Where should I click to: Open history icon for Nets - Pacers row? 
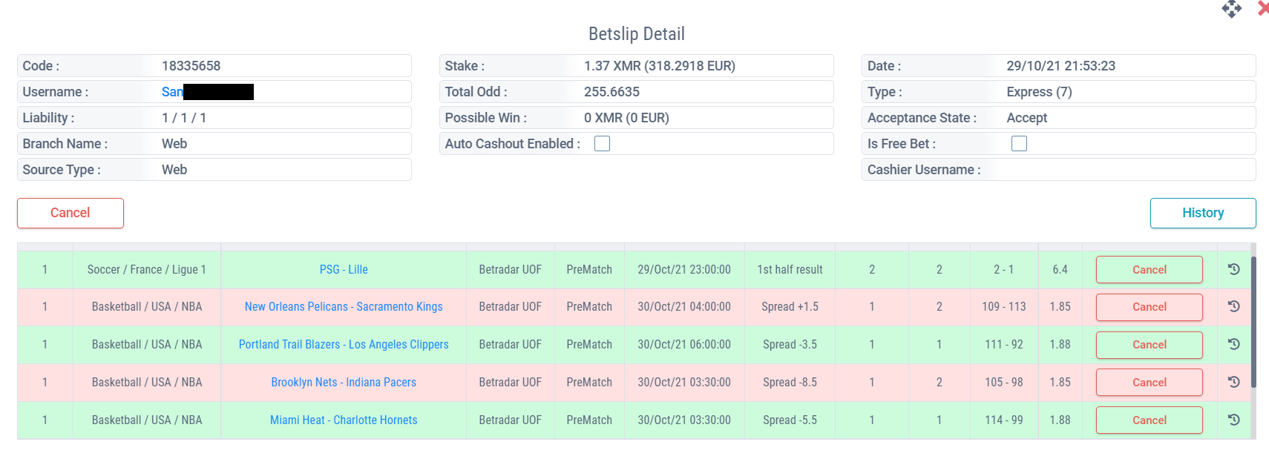click(1233, 382)
